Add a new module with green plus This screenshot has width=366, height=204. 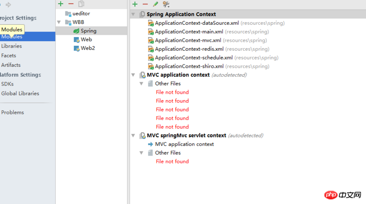[61, 4]
